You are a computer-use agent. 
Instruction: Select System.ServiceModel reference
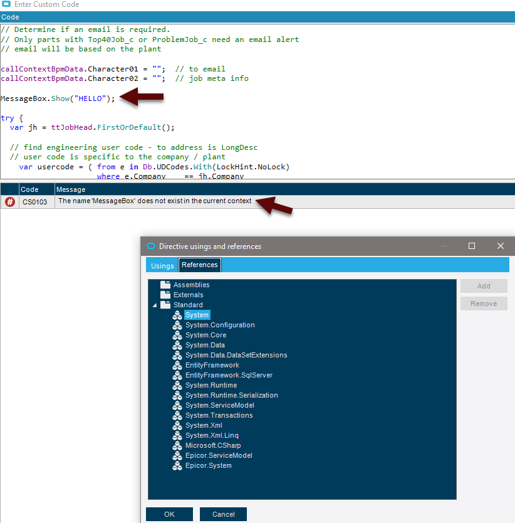pos(220,405)
